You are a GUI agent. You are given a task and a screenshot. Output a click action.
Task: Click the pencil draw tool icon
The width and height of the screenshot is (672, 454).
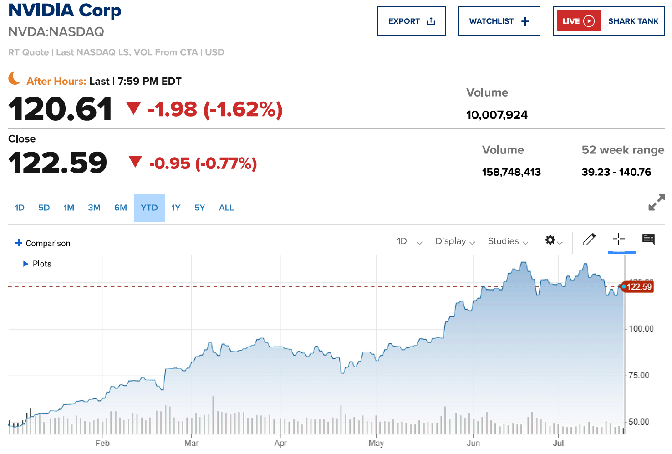[589, 240]
